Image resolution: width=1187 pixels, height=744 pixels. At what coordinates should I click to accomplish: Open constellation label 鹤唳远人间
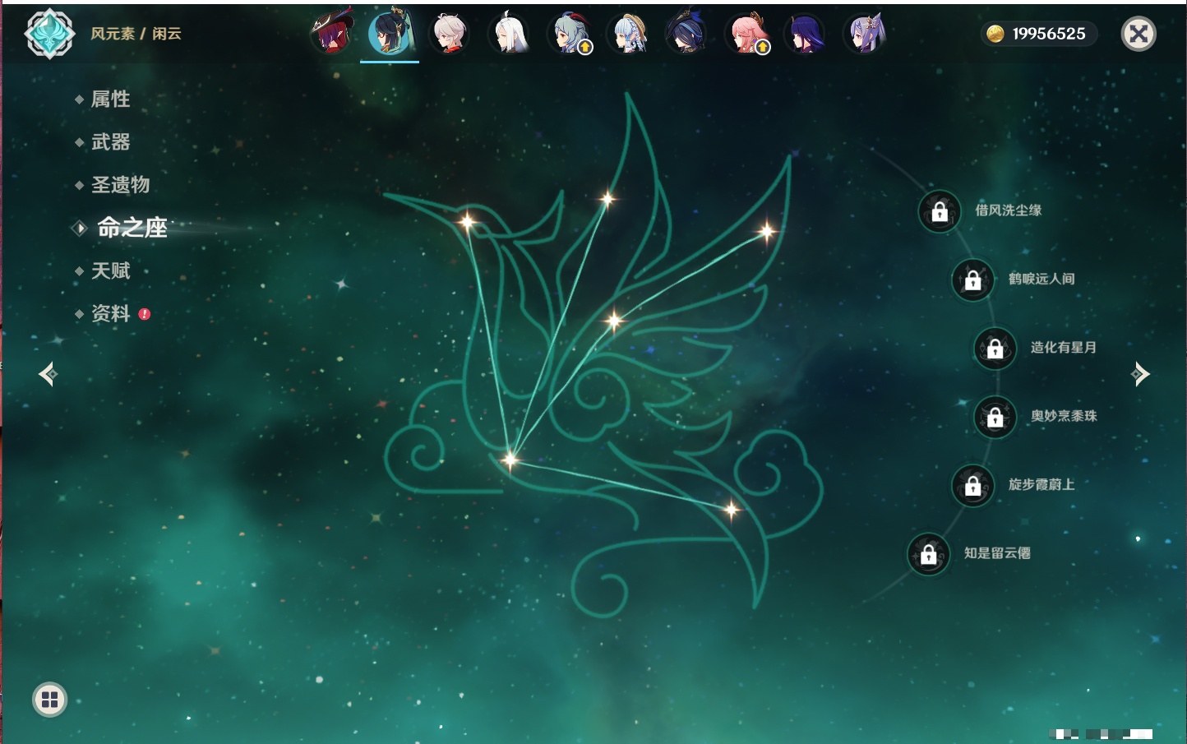point(1042,279)
